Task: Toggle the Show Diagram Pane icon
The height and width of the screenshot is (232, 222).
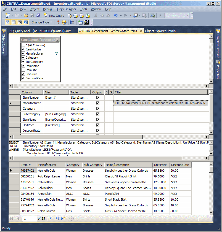Action: [x=7, y=22]
